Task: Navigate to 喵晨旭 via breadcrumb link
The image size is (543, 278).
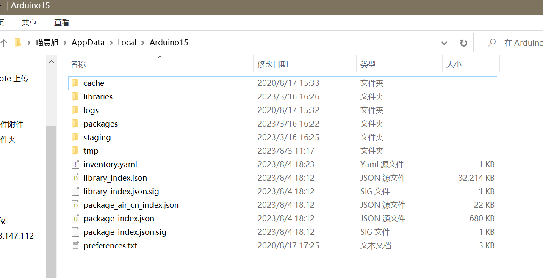Action: [47, 42]
